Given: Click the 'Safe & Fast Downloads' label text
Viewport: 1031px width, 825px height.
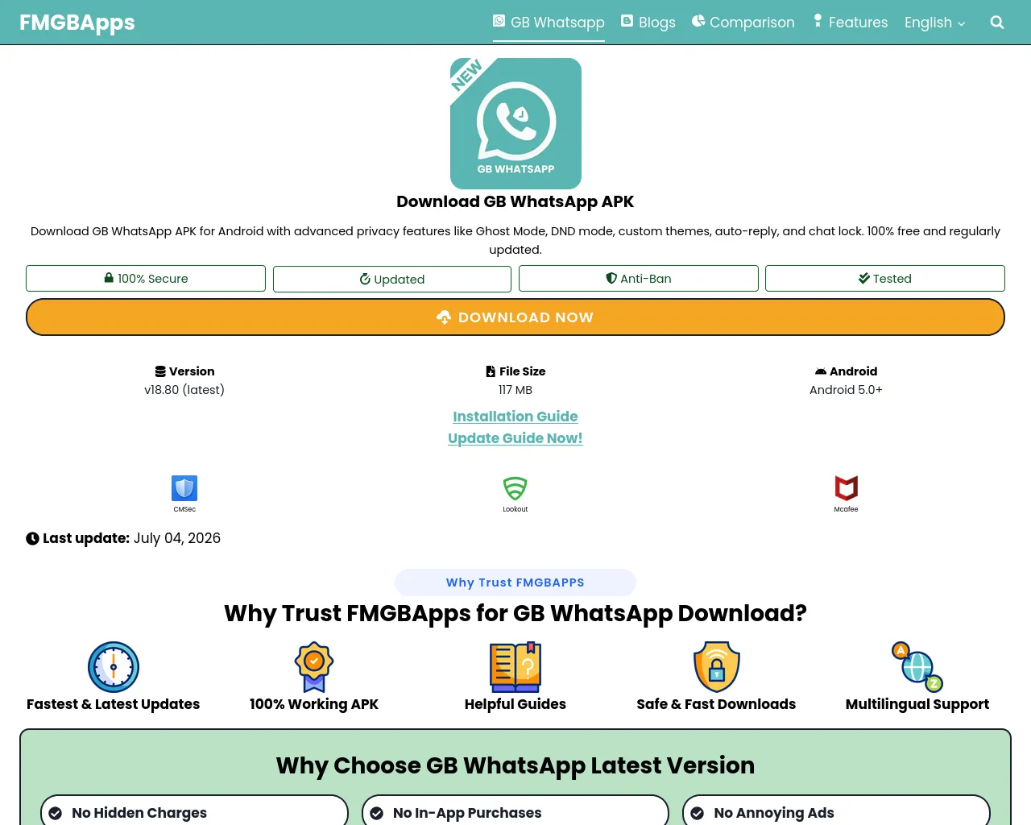Looking at the screenshot, I should click(716, 704).
